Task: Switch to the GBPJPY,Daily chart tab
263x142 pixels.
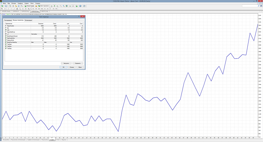Action: click(x=45, y=11)
